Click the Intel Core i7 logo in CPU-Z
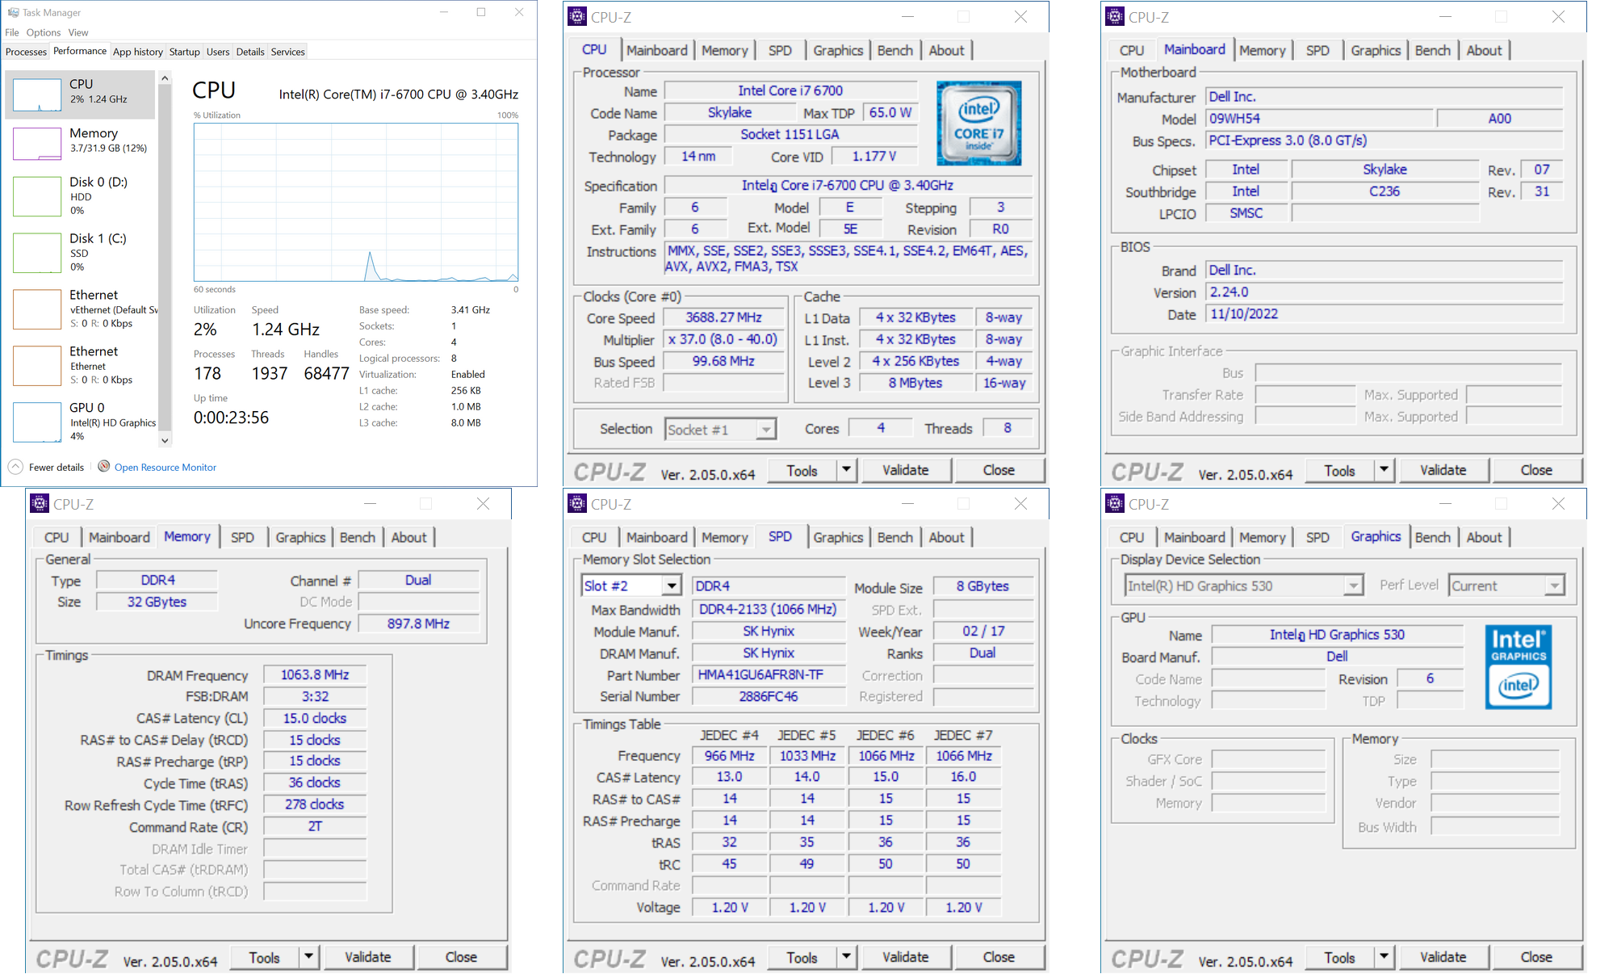1613x974 pixels. pyautogui.click(x=978, y=123)
